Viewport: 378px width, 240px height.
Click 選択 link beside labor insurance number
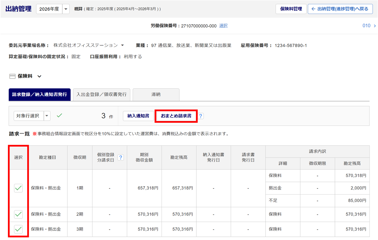pos(223,26)
